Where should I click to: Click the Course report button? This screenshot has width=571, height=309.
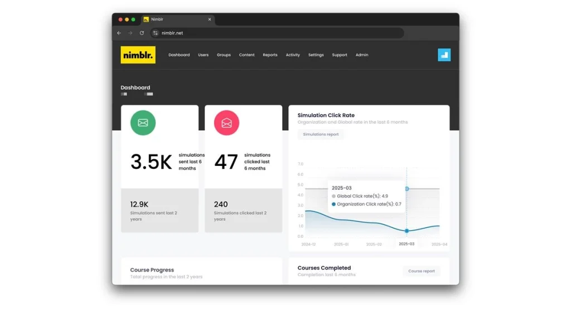[x=422, y=271]
